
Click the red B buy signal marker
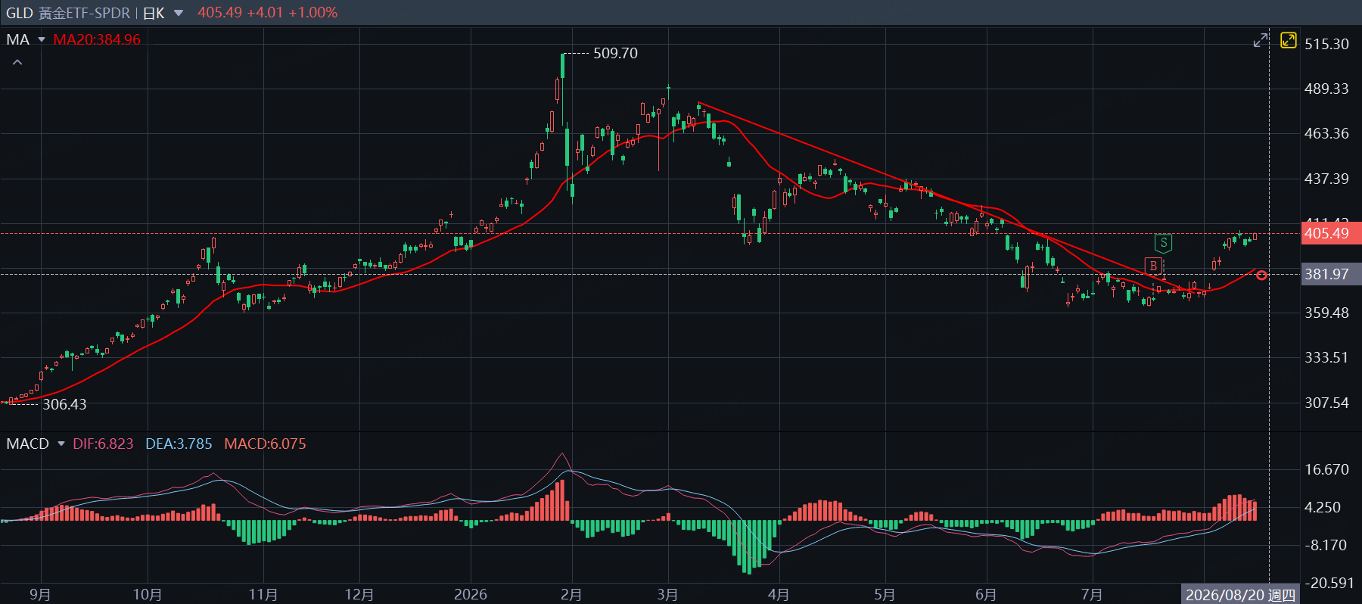1153,266
